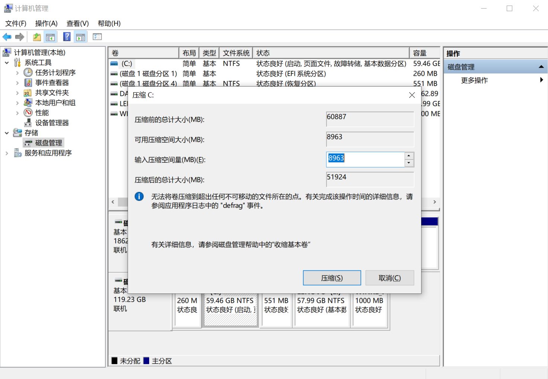The width and height of the screenshot is (548, 379).
Task: Open the 查看(V) menu
Action: point(77,23)
